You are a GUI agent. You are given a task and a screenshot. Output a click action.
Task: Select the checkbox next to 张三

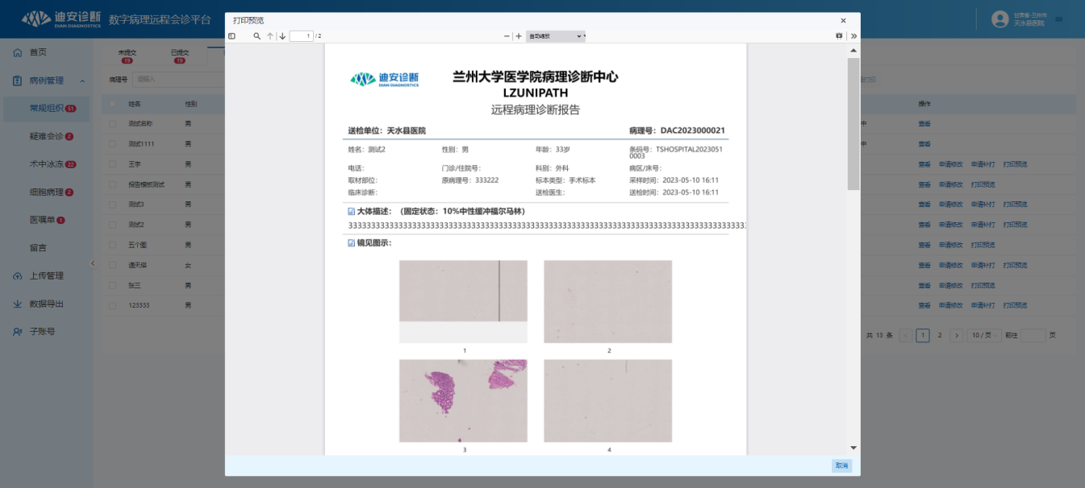click(112, 285)
